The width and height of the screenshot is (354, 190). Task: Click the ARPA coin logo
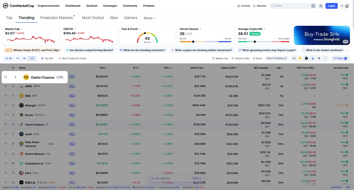click(x=21, y=86)
